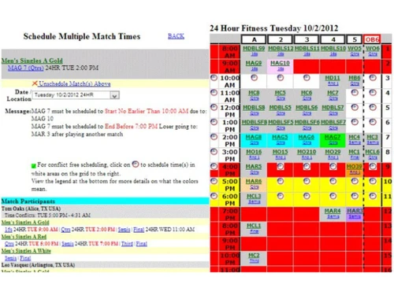
Task: Schedule court 2 at 4:00 PM via clock icon
Action: click(x=281, y=166)
